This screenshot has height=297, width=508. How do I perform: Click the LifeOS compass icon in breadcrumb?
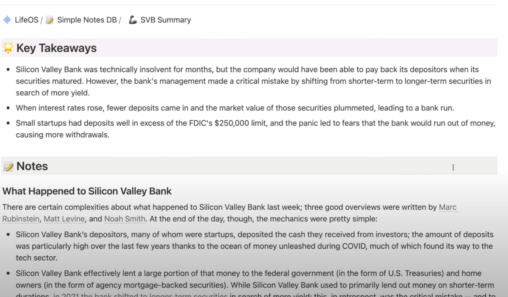point(7,20)
